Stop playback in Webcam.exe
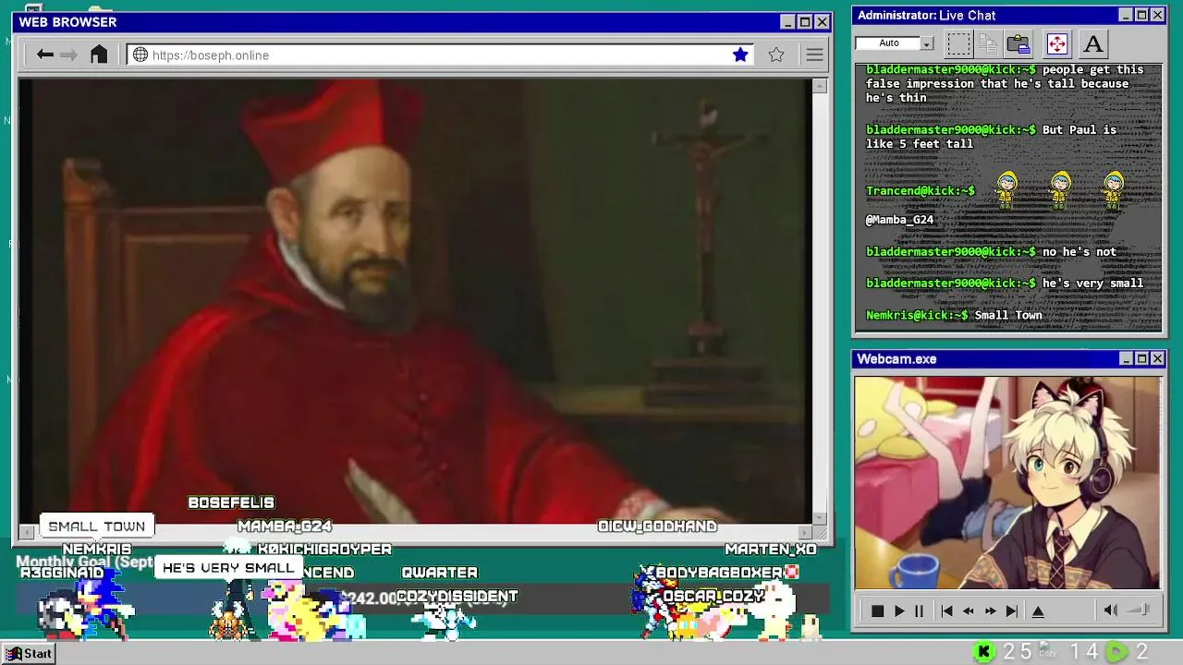 coord(878,611)
